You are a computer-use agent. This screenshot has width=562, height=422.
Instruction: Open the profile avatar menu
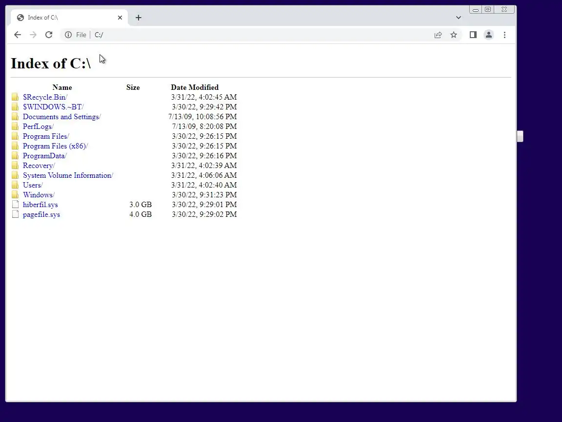click(489, 35)
